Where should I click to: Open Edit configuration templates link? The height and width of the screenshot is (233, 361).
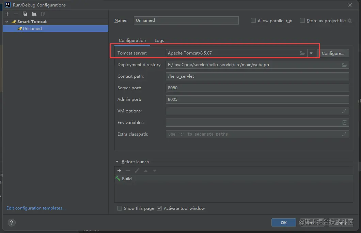pos(36,208)
